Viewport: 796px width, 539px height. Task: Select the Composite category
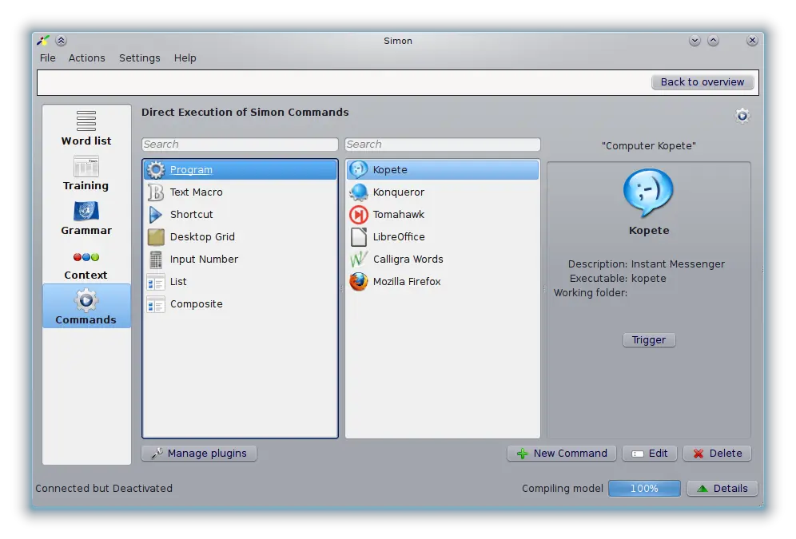240,304
